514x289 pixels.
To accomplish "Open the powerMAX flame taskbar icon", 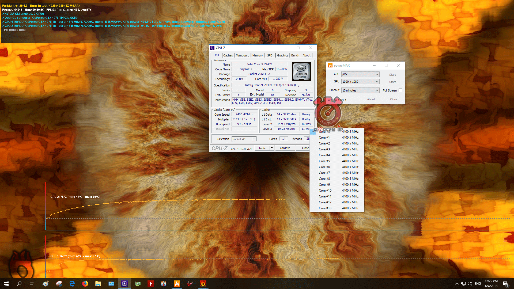I will pyautogui.click(x=177, y=284).
